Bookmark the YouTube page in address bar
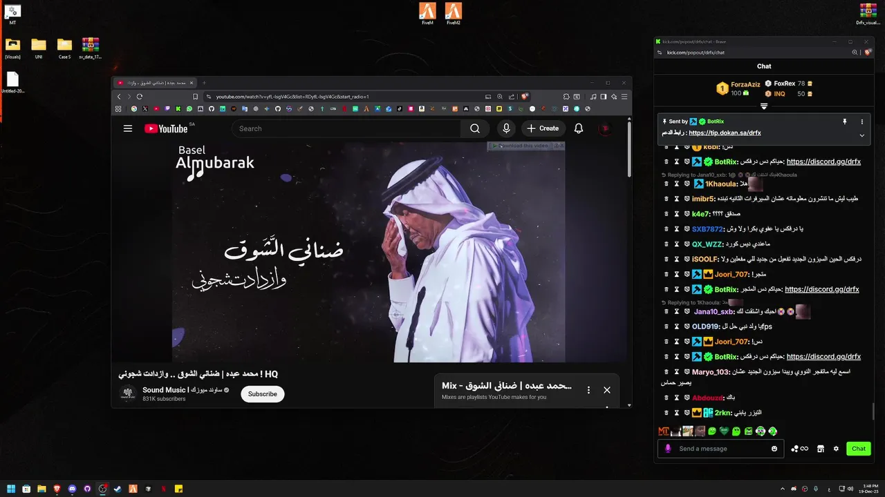 coord(196,97)
